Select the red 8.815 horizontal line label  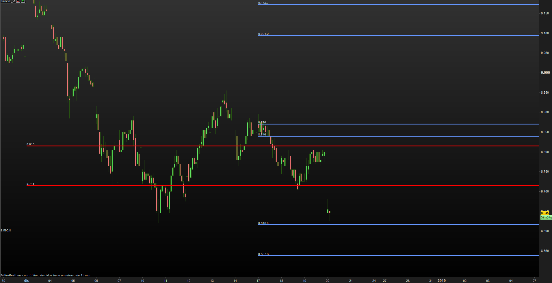[x=30, y=144]
